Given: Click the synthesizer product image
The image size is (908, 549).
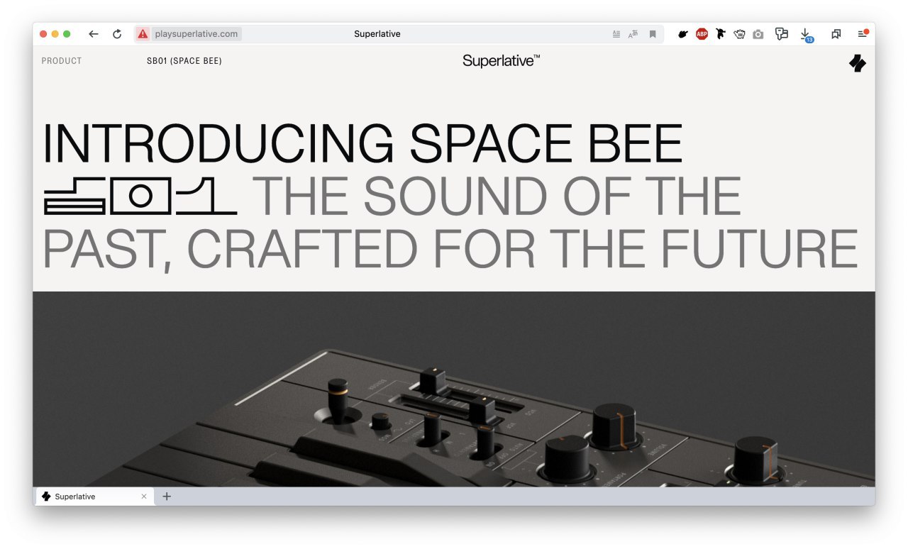Looking at the screenshot, I should pyautogui.click(x=454, y=389).
